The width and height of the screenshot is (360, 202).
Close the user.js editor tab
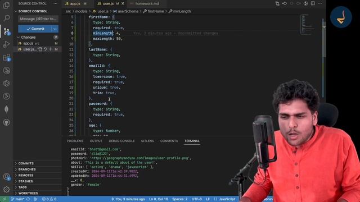click(x=123, y=3)
